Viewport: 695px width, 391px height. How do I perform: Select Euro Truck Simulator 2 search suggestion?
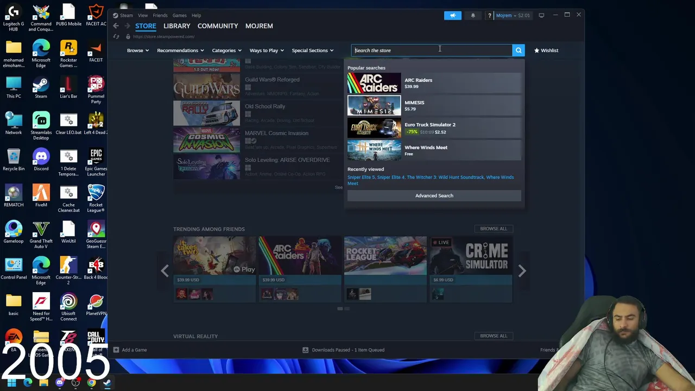pyautogui.click(x=434, y=128)
